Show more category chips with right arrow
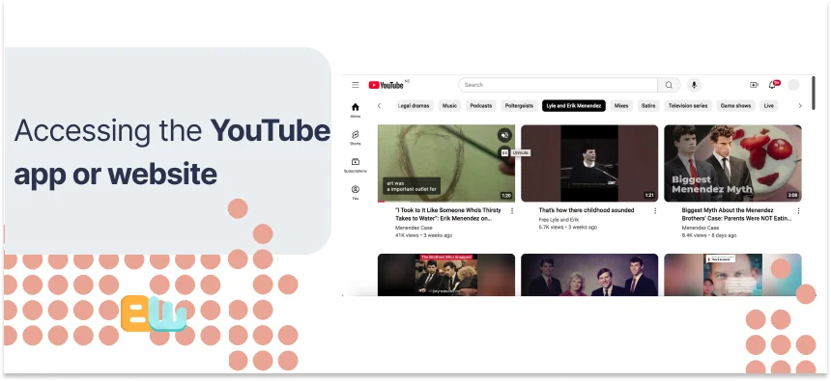This screenshot has width=831, height=381. coord(800,106)
